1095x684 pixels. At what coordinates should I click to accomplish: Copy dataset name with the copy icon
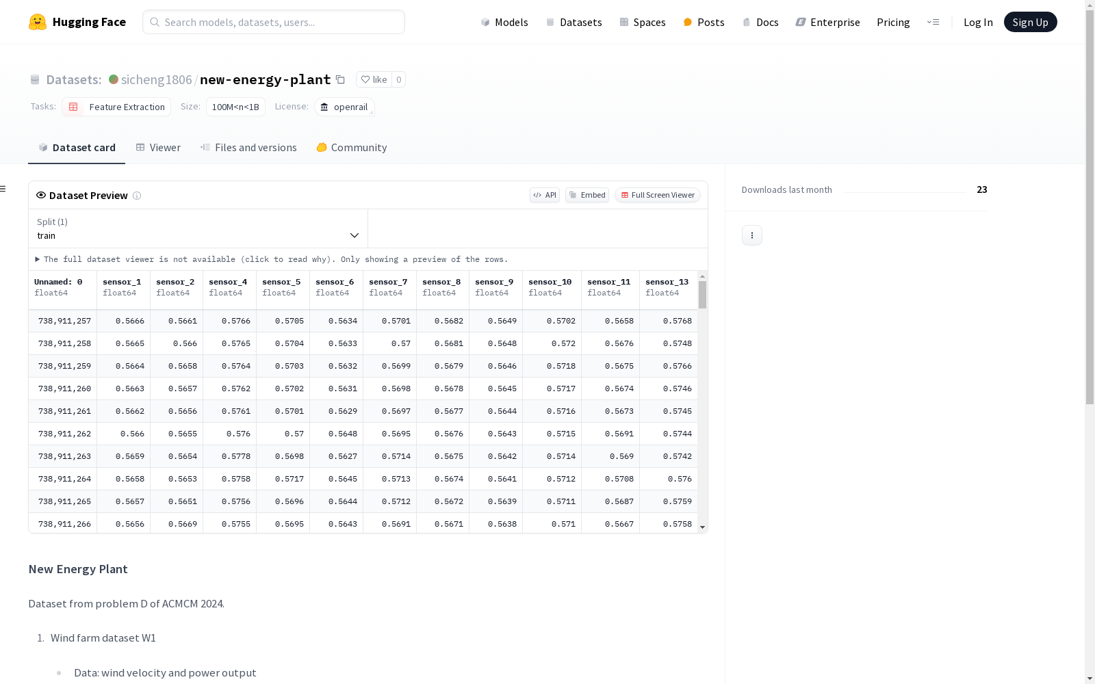[340, 79]
